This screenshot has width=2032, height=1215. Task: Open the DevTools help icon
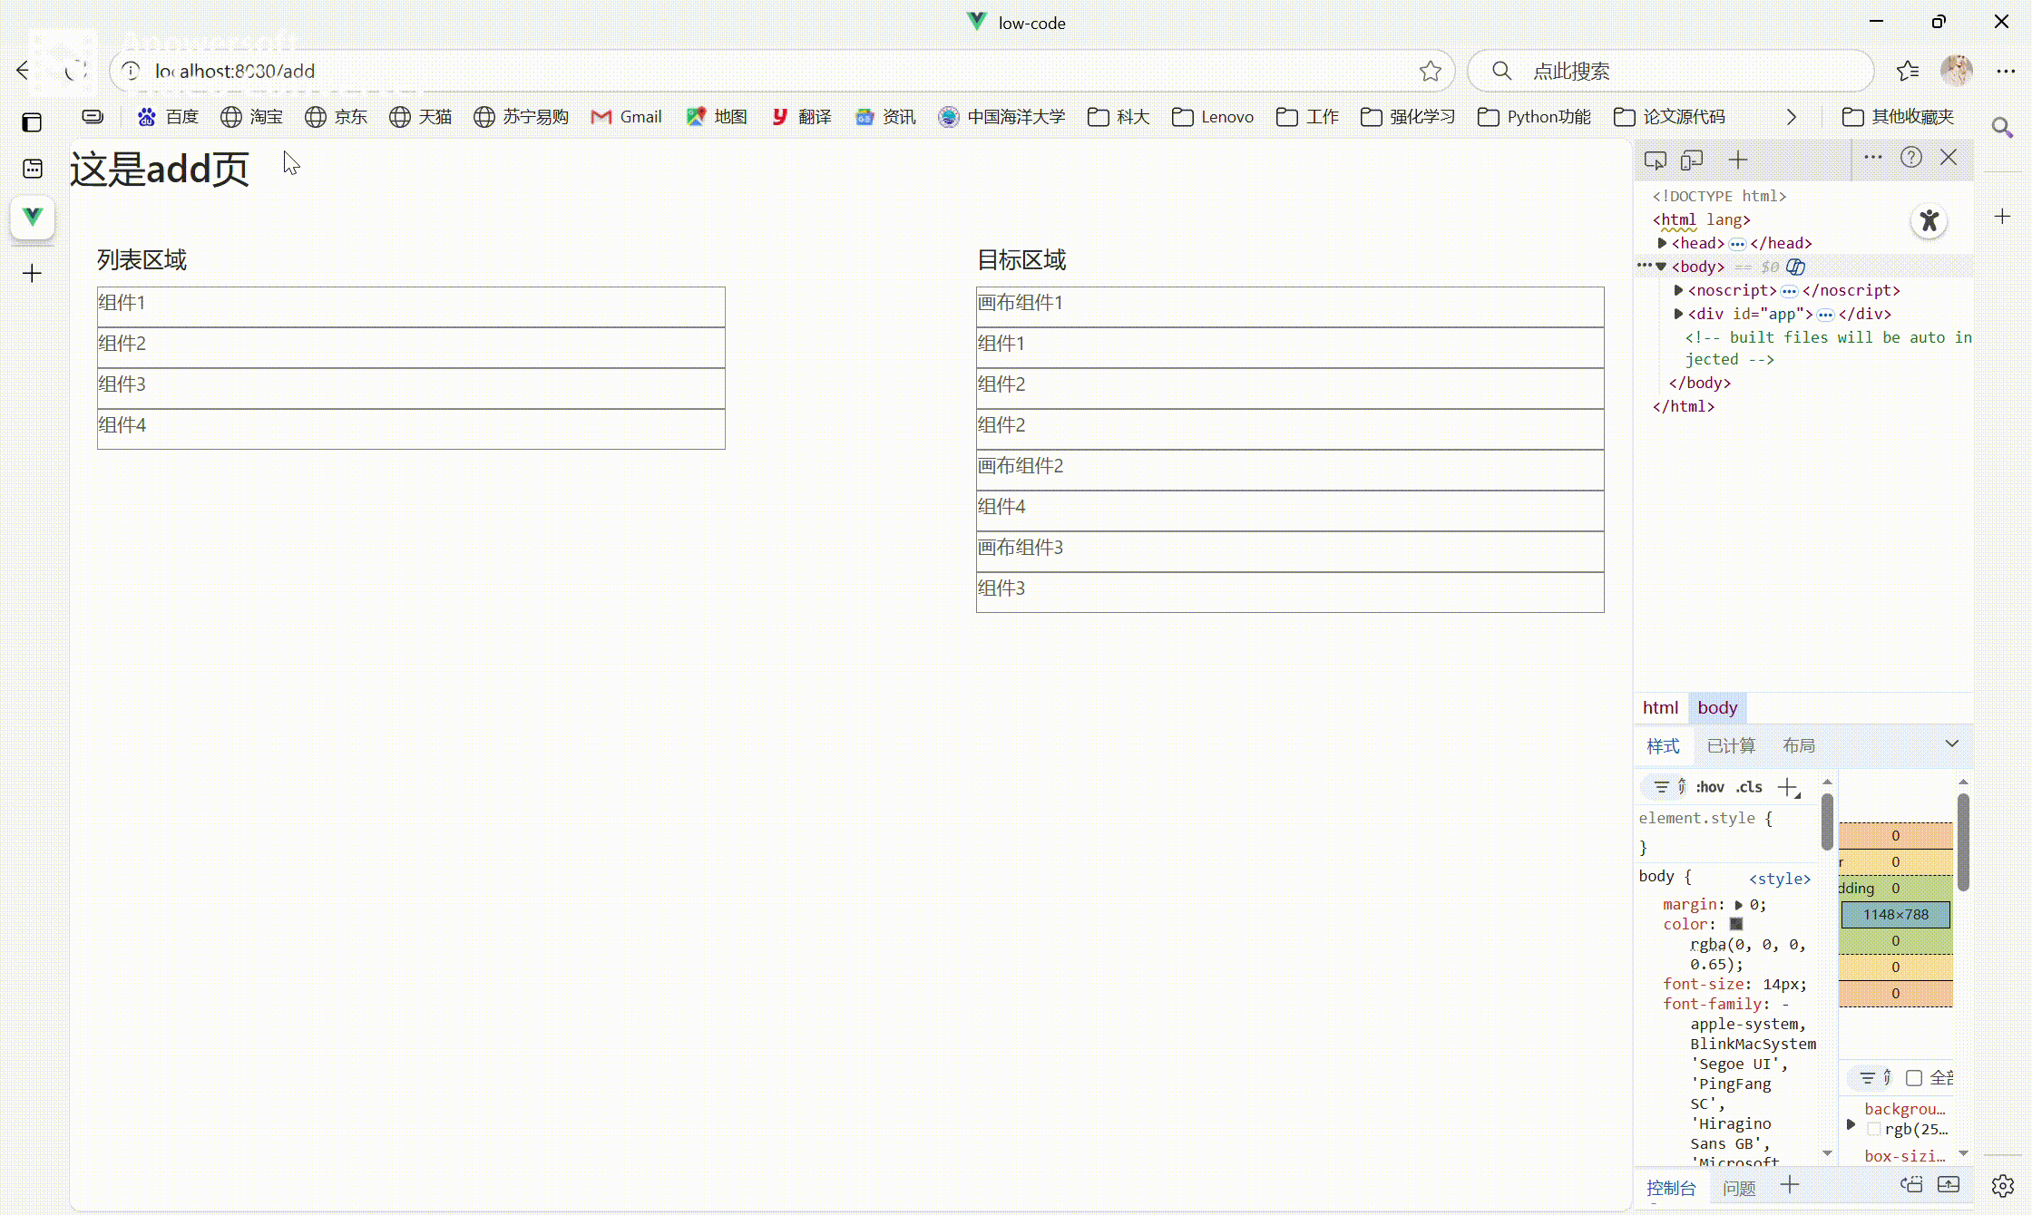click(1910, 158)
